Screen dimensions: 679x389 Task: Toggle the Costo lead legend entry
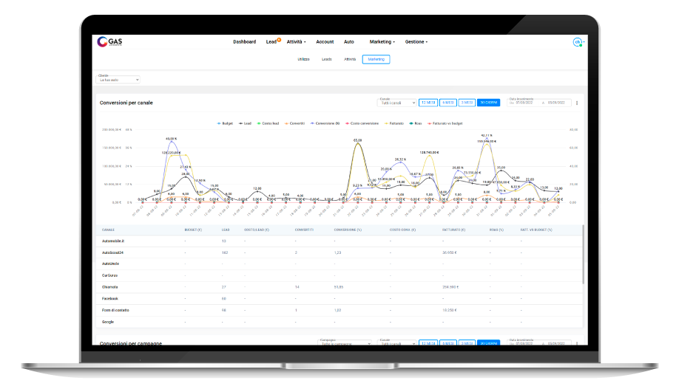tap(268, 123)
